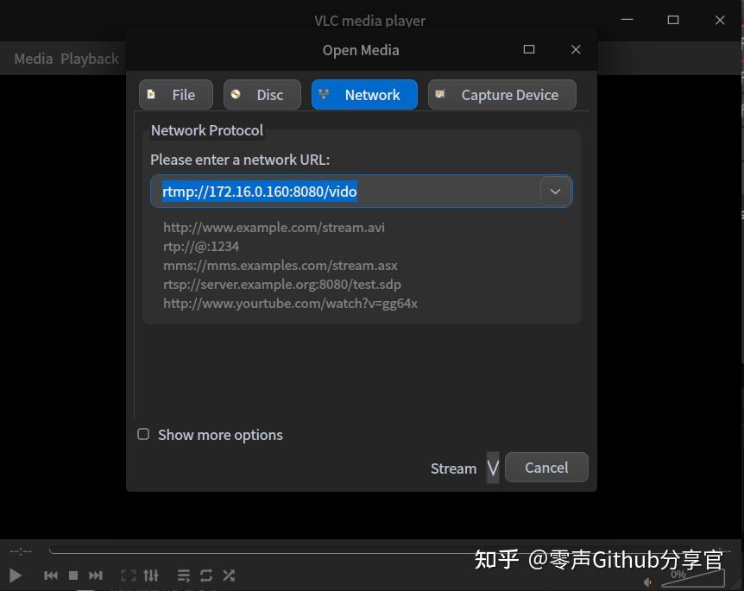
Task: Click inside the network URL input field
Action: pos(345,191)
